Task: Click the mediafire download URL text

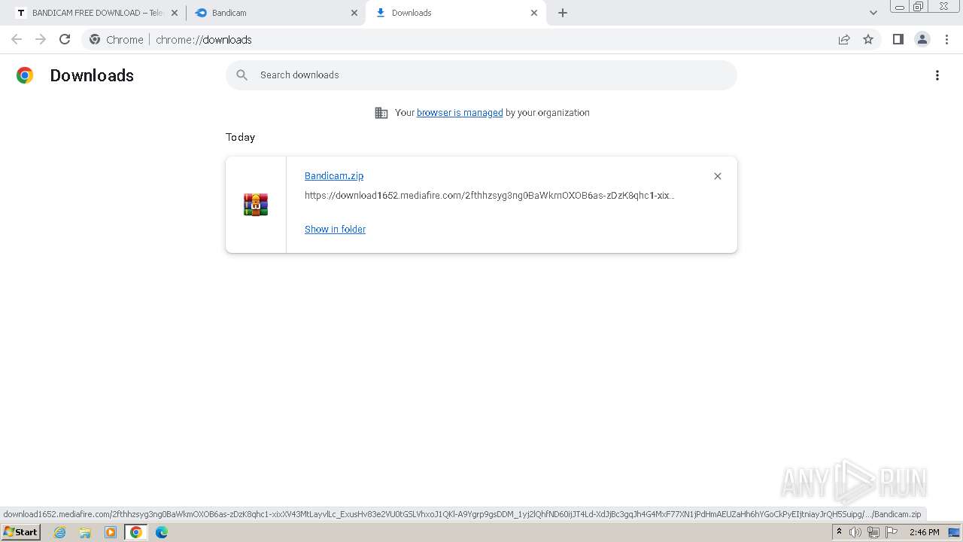Action: 490,196
